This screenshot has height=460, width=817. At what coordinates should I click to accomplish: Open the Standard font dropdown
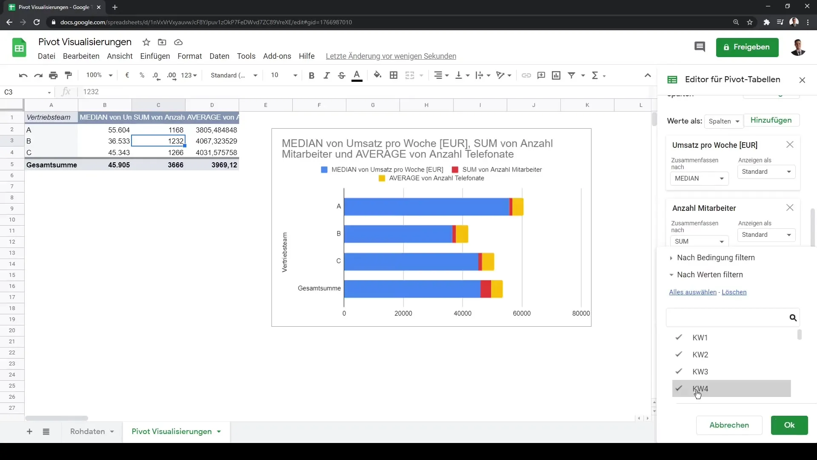(234, 75)
